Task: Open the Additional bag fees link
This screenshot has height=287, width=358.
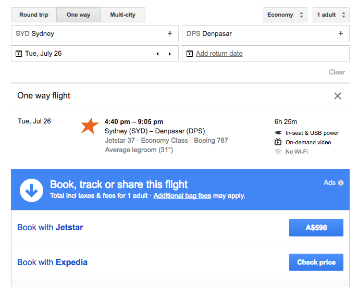Action: 182,196
